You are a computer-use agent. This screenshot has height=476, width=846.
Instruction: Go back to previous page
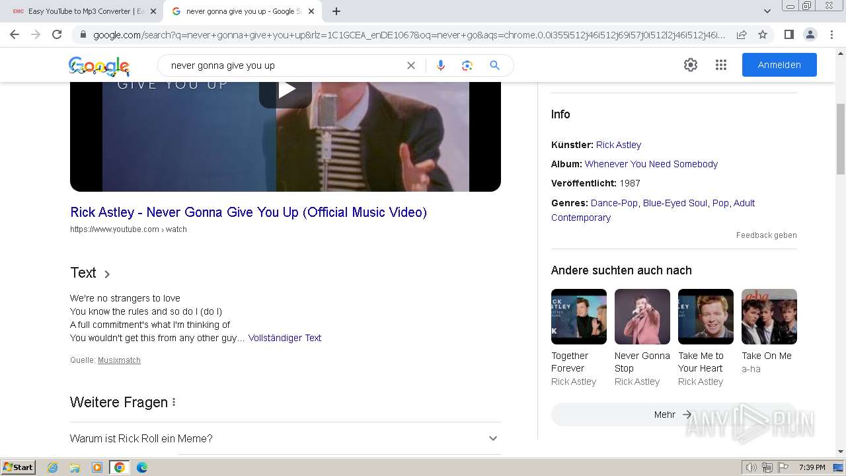15,34
